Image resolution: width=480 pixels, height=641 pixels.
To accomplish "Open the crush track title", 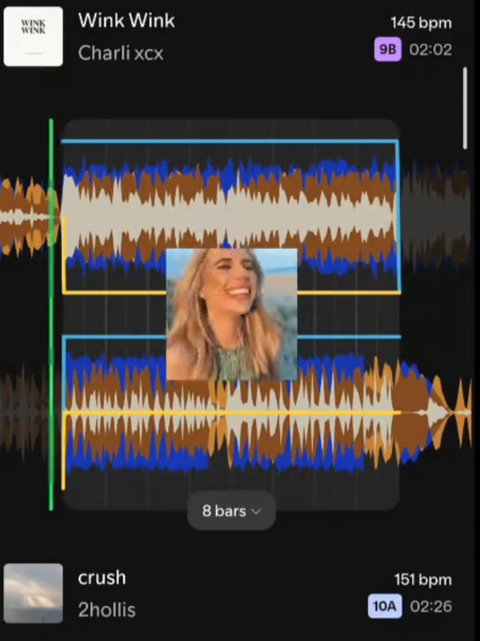I will 102,578.
